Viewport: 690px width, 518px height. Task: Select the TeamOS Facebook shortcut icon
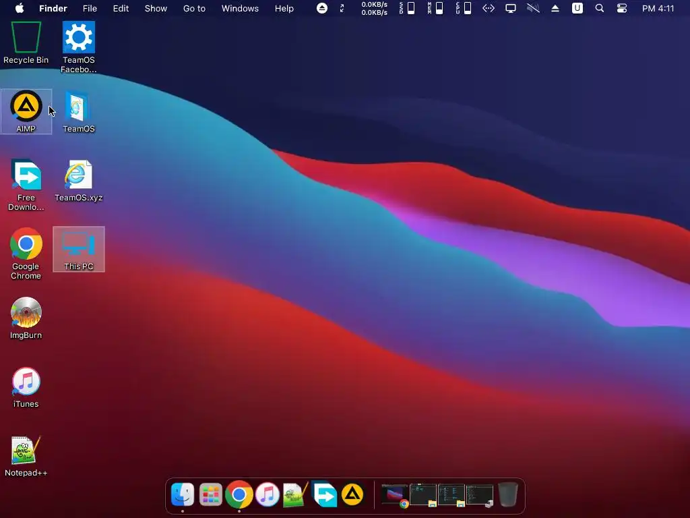(78, 47)
